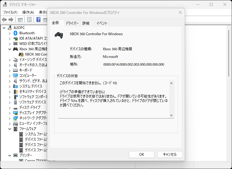The image size is (232, 169).
Task: Select the Bluetooth icon in tree
Action: pyautogui.click(x=15, y=33)
